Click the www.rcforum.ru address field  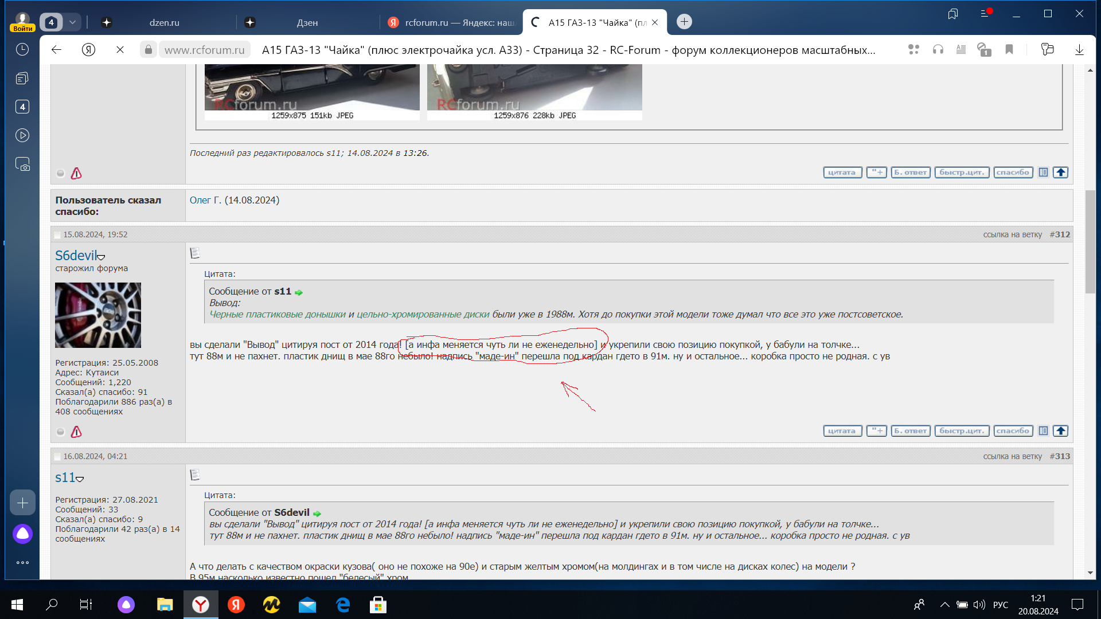coord(204,50)
